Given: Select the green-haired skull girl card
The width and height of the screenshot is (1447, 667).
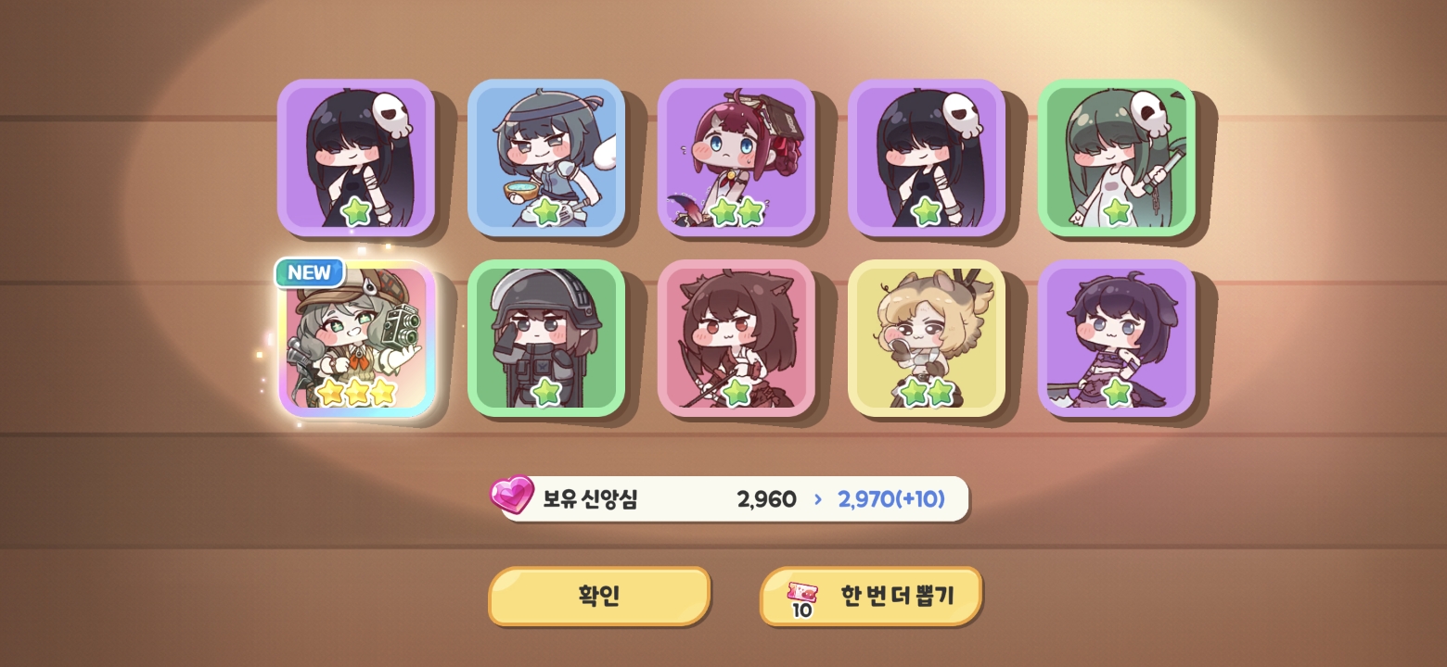Looking at the screenshot, I should (x=1117, y=157).
